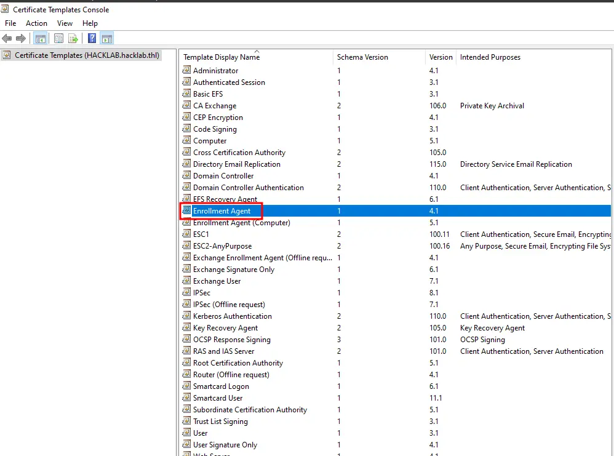This screenshot has height=456, width=614.
Task: Sort by the Intended Purposes column header
Action: click(x=490, y=57)
